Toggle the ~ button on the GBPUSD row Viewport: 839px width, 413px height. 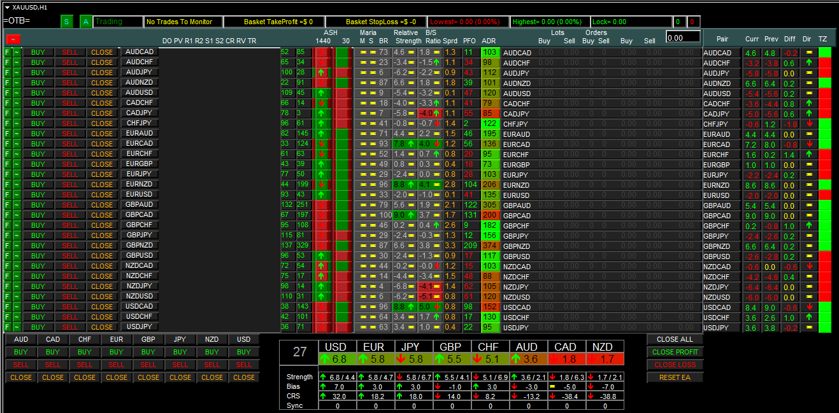(17, 256)
